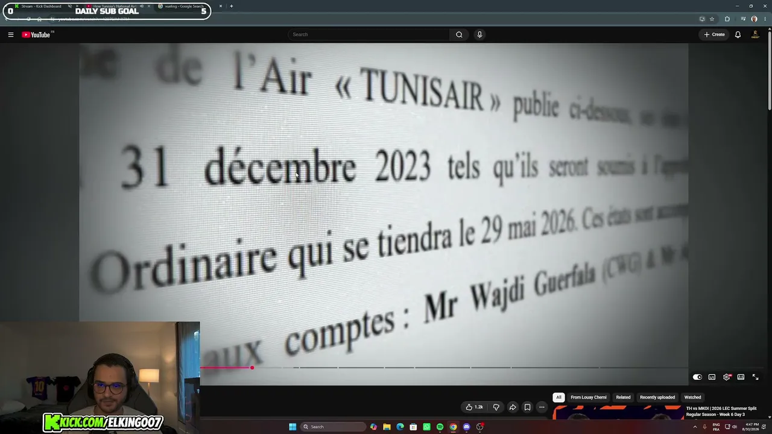Open more actions ellipsis below the video
Viewport: 772px width, 434px height.
[542, 407]
